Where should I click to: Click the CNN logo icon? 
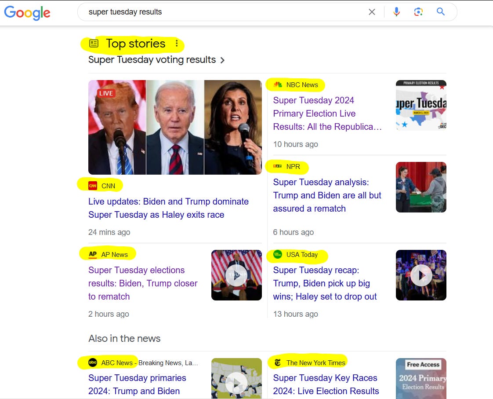[x=93, y=186]
